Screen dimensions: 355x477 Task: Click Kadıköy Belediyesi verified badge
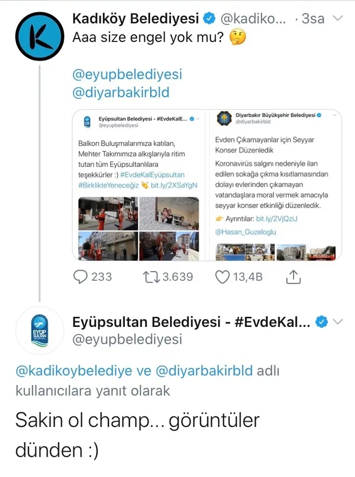(x=209, y=19)
